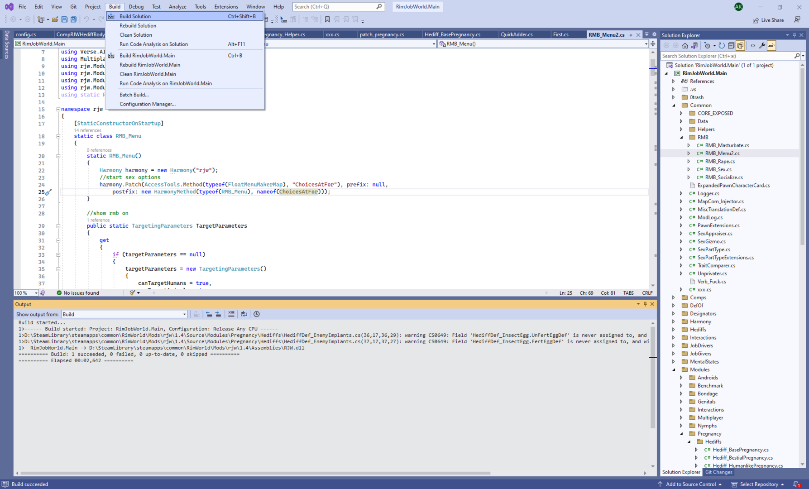Image resolution: width=809 pixels, height=489 pixels.
Task: Click the feedback icon near Live Share
Action: pos(797,20)
